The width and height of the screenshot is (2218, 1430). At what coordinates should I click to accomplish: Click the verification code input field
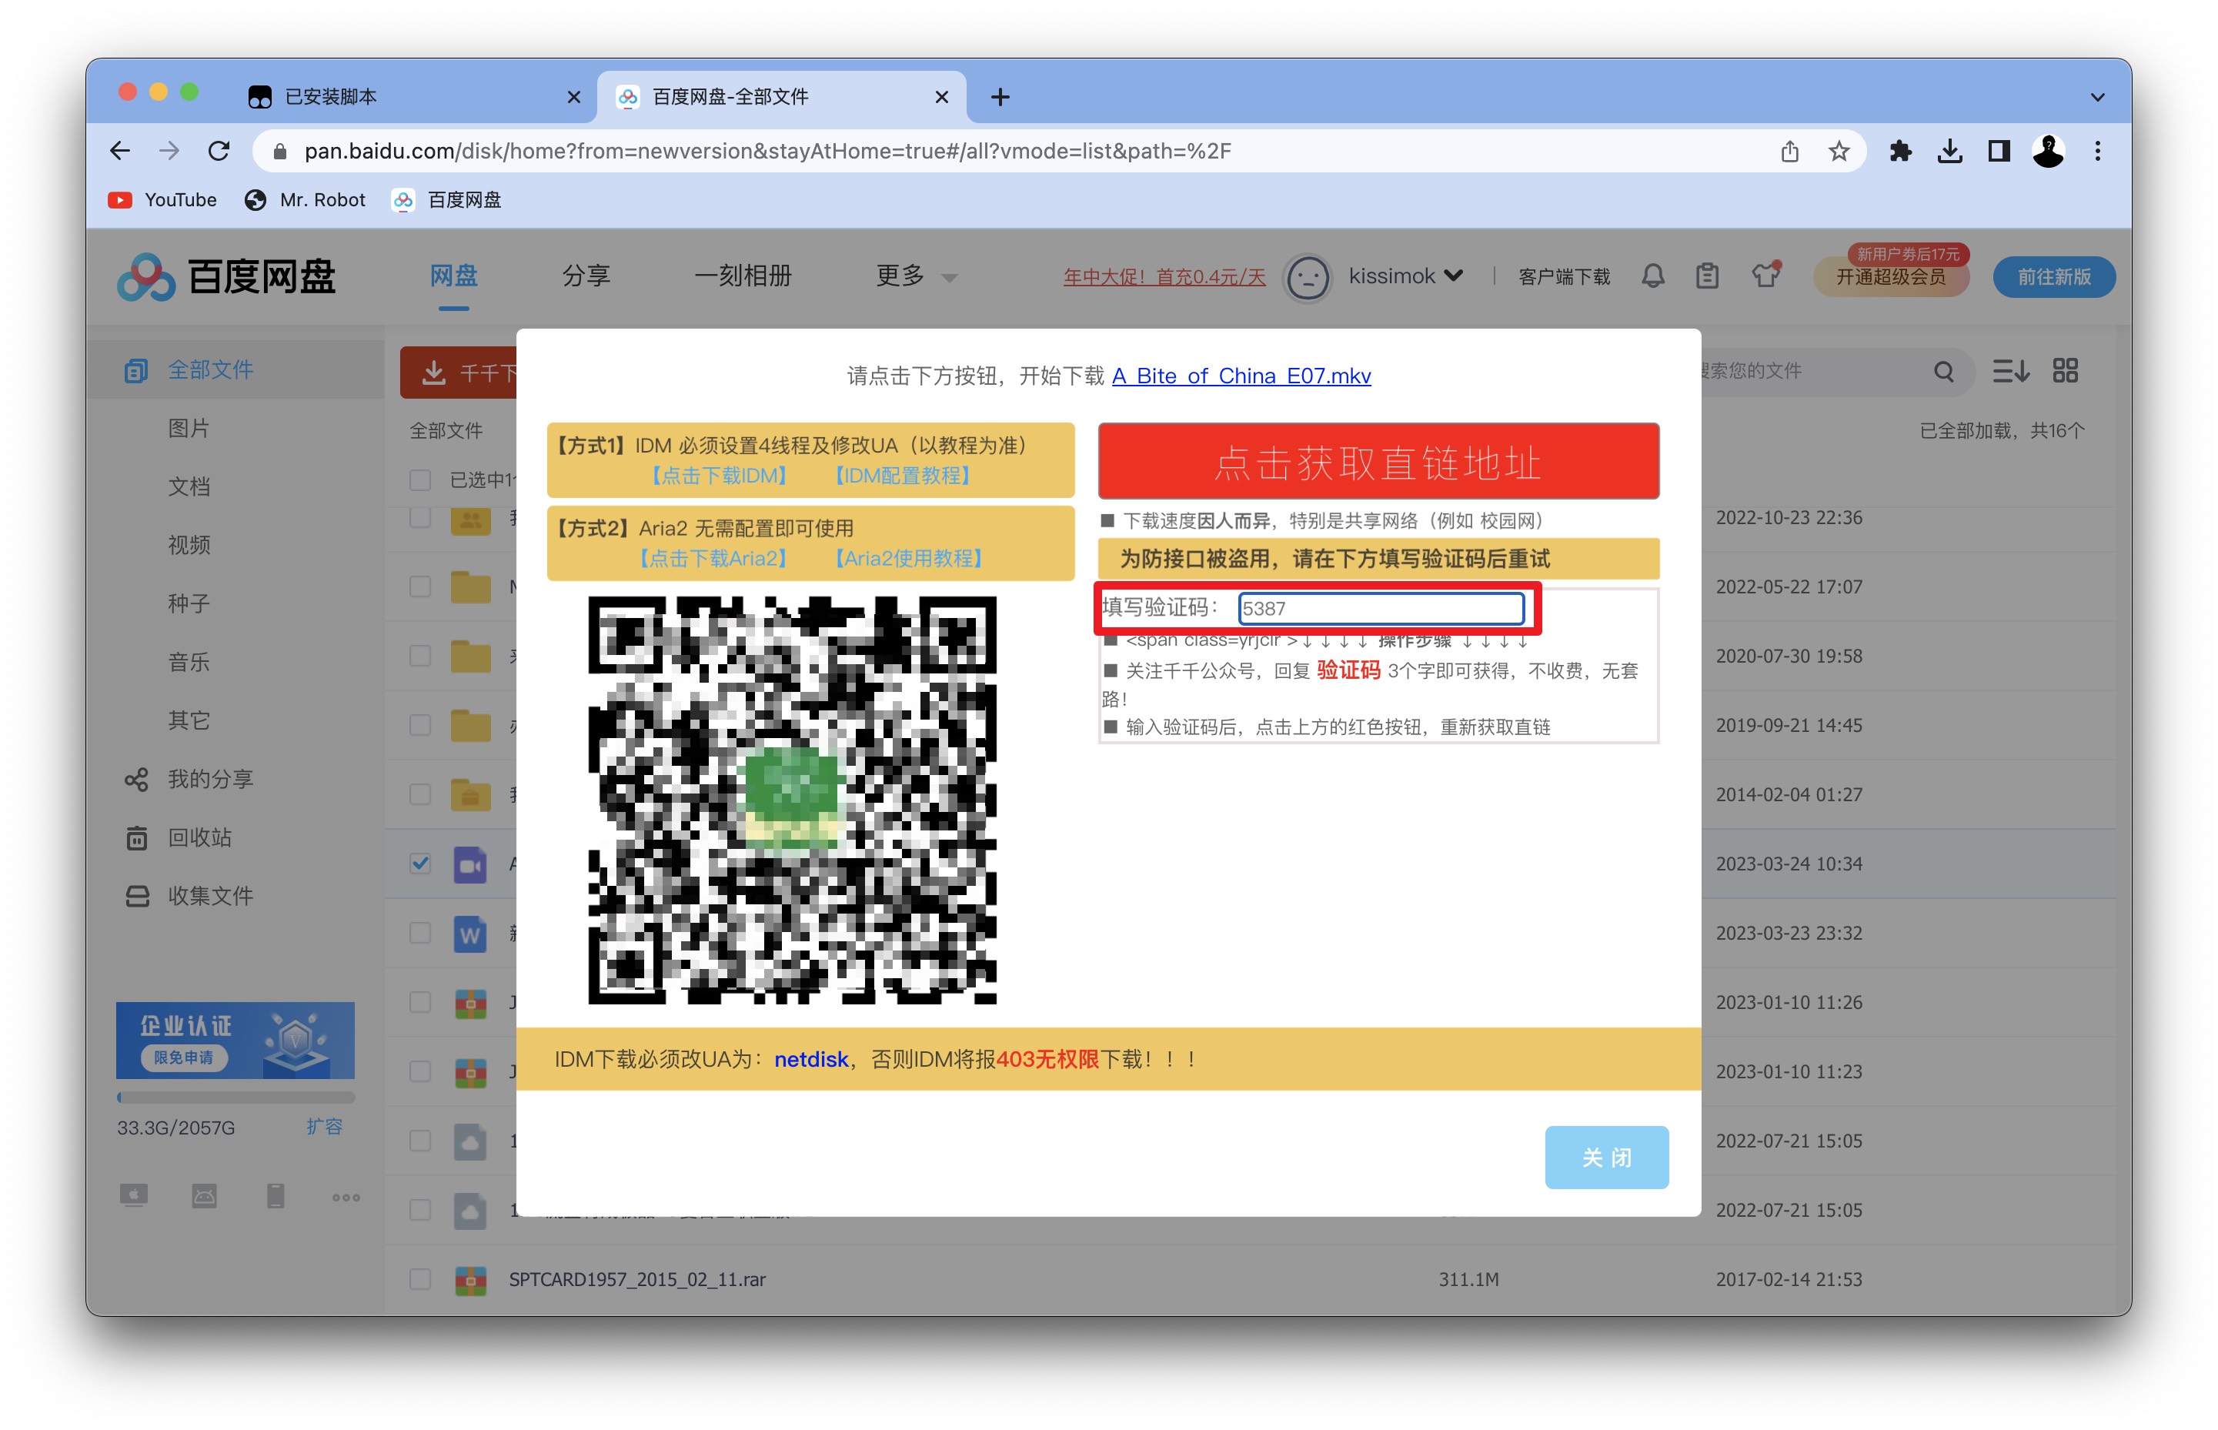[x=1381, y=608]
